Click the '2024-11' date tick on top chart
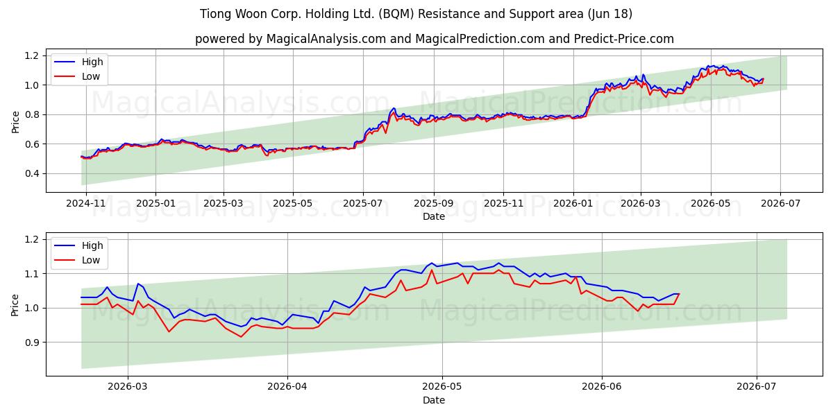833x416 pixels. 87,203
